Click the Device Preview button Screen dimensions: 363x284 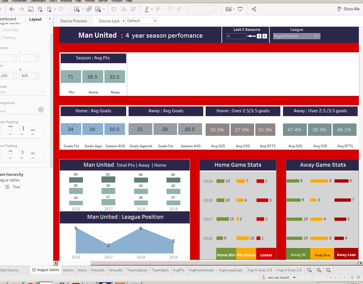[73, 21]
